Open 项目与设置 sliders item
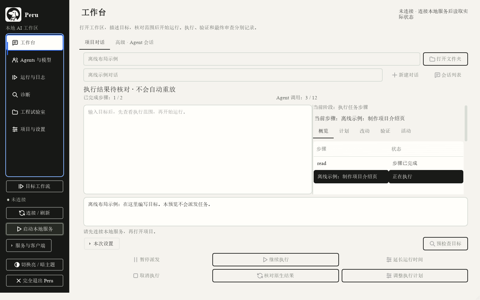The image size is (480, 300). [x=35, y=129]
